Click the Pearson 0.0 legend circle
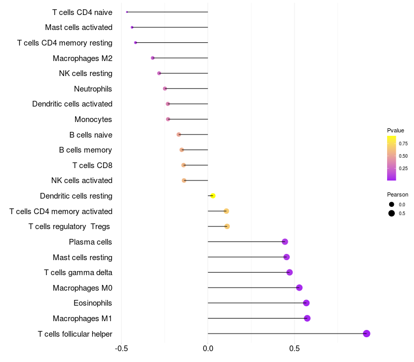 [392, 204]
